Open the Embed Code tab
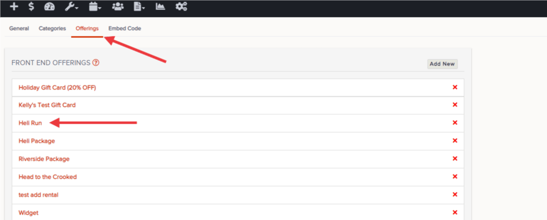This screenshot has width=547, height=220. pyautogui.click(x=124, y=28)
